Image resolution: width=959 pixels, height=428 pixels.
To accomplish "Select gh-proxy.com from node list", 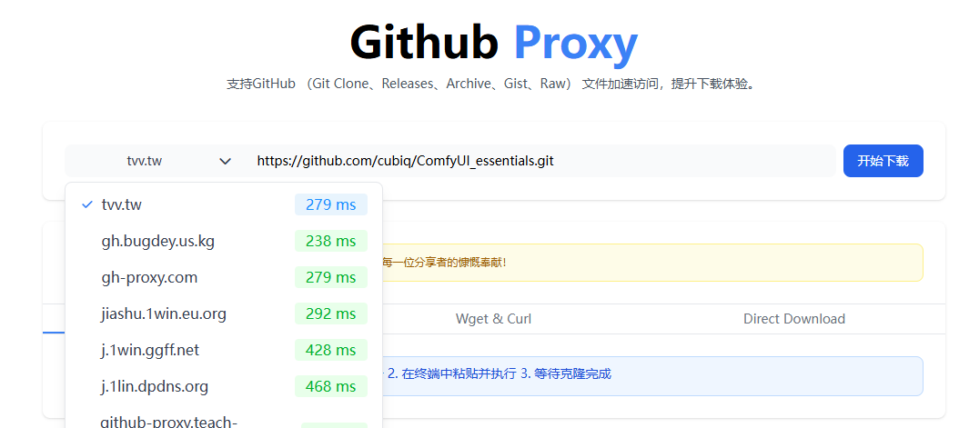I will (224, 277).
